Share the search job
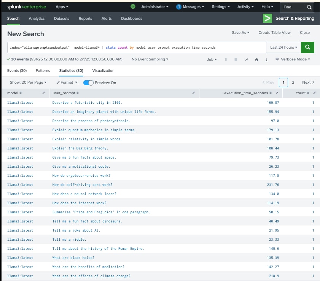The height and width of the screenshot is (281, 320). pos(247,59)
